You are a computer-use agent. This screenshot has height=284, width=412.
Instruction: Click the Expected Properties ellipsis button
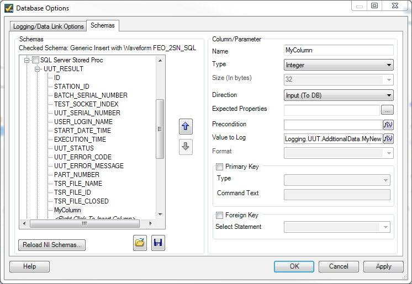click(387, 110)
